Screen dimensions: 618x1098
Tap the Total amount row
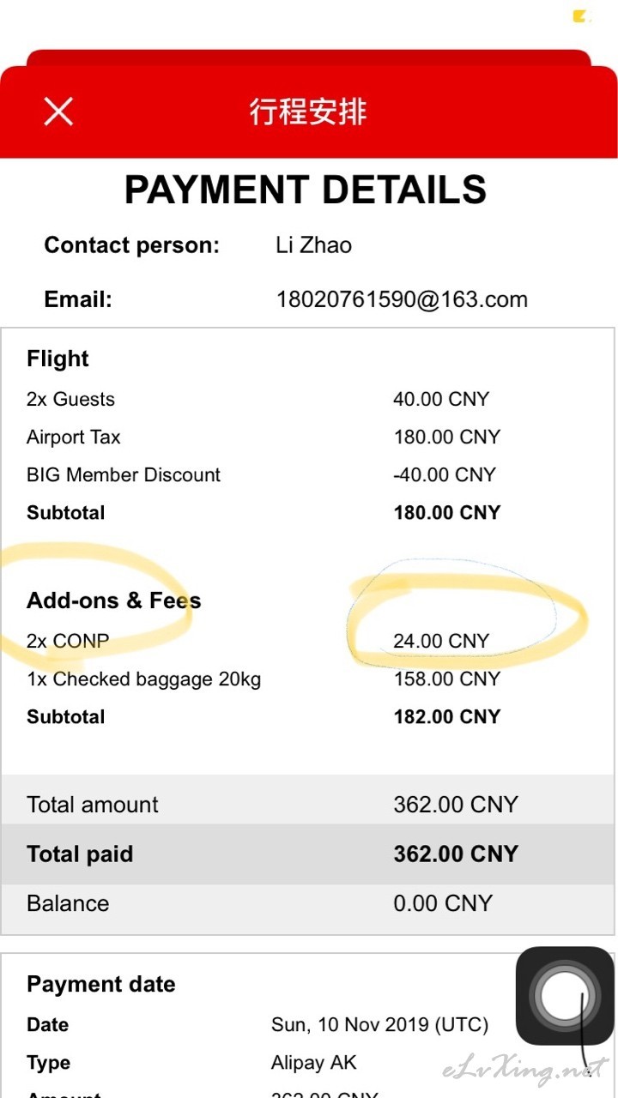(x=308, y=804)
